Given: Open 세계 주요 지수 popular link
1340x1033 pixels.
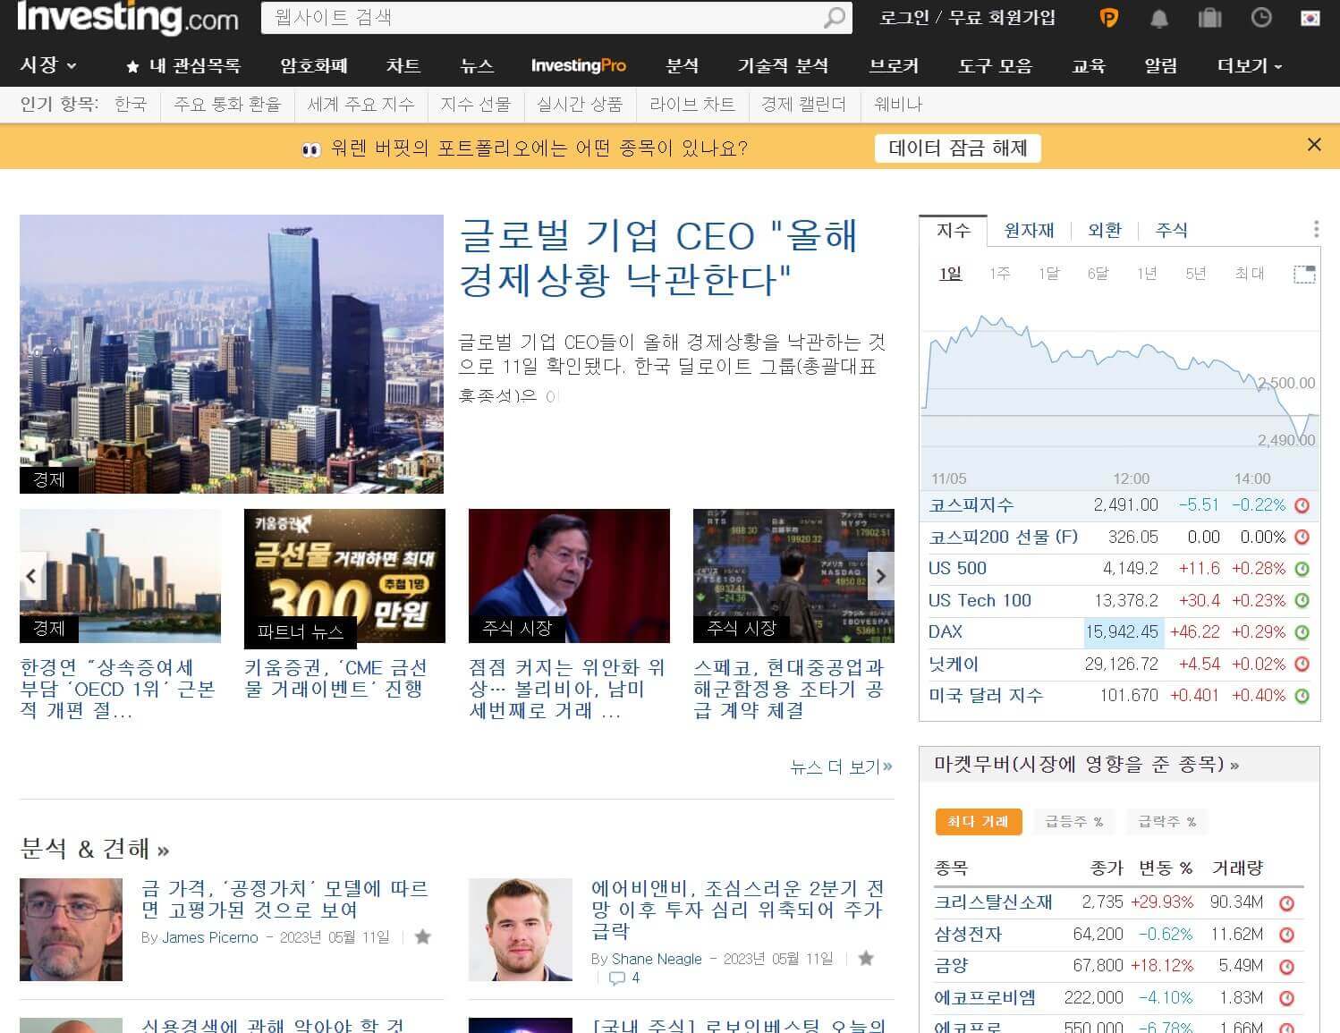Looking at the screenshot, I should click(360, 105).
